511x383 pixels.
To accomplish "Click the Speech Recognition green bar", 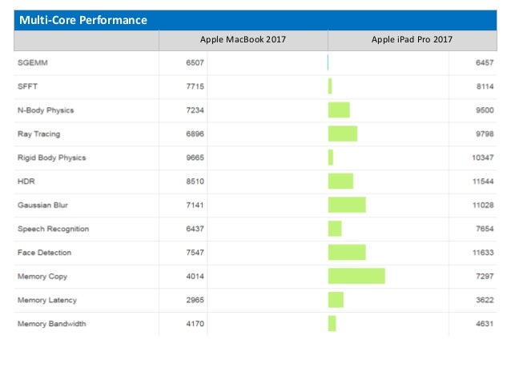I will [x=335, y=229].
